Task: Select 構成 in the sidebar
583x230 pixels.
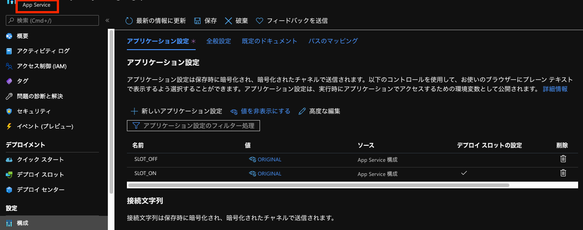Action: (x=54, y=223)
